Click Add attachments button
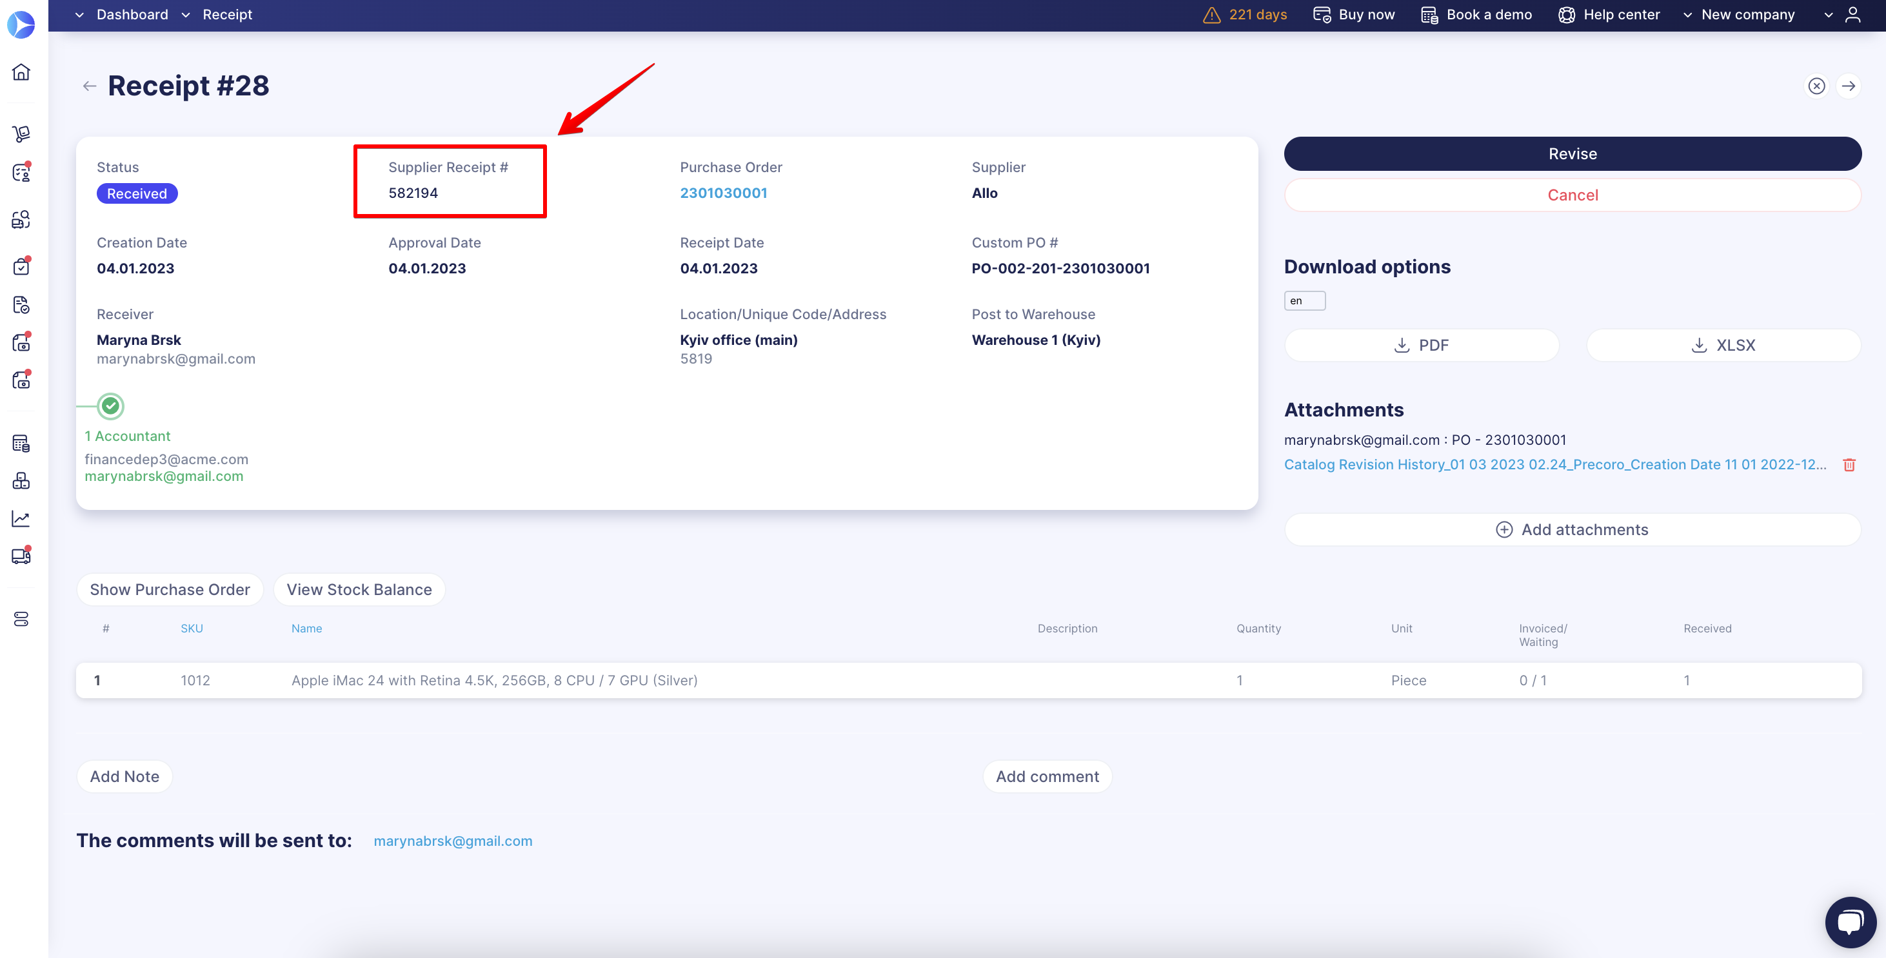 point(1572,530)
